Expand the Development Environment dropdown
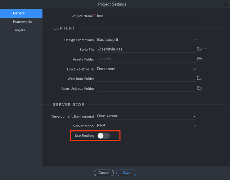The width and height of the screenshot is (230, 180). 146,116
